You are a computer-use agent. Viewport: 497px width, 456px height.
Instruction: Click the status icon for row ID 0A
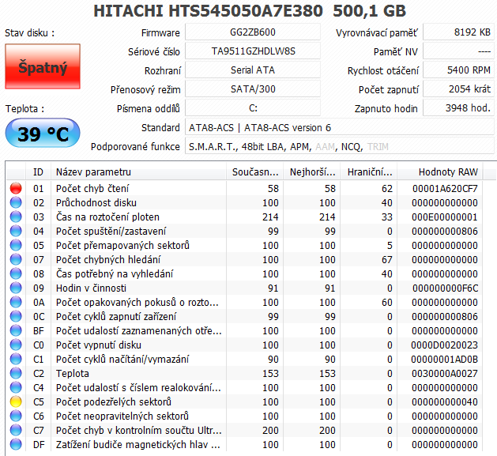pyautogui.click(x=16, y=302)
